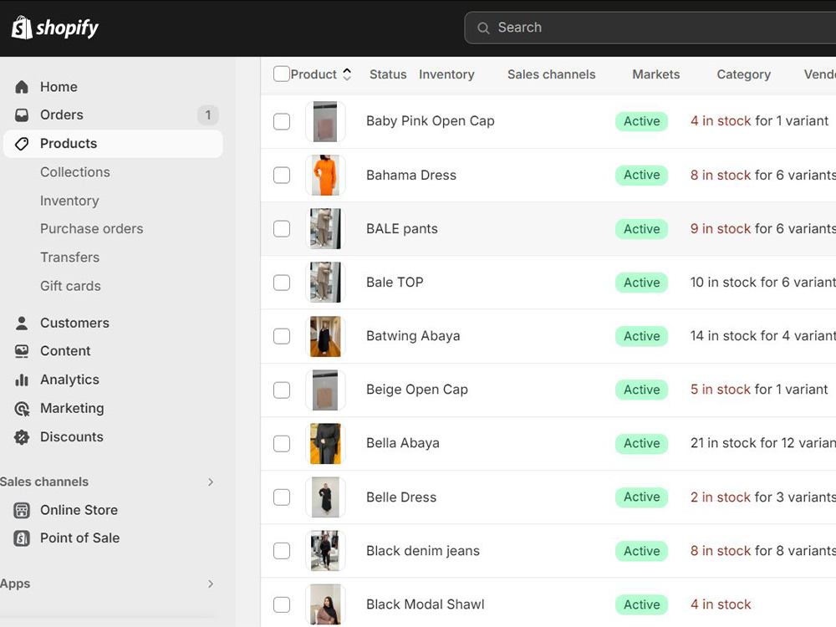The height and width of the screenshot is (627, 836).
Task: Go to Inventory submenu
Action: pyautogui.click(x=69, y=201)
